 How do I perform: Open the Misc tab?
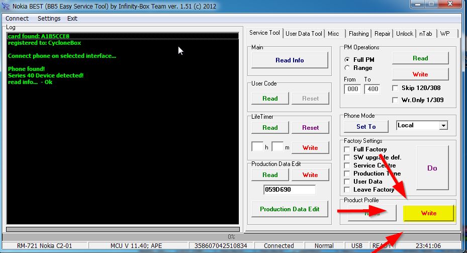click(x=333, y=34)
